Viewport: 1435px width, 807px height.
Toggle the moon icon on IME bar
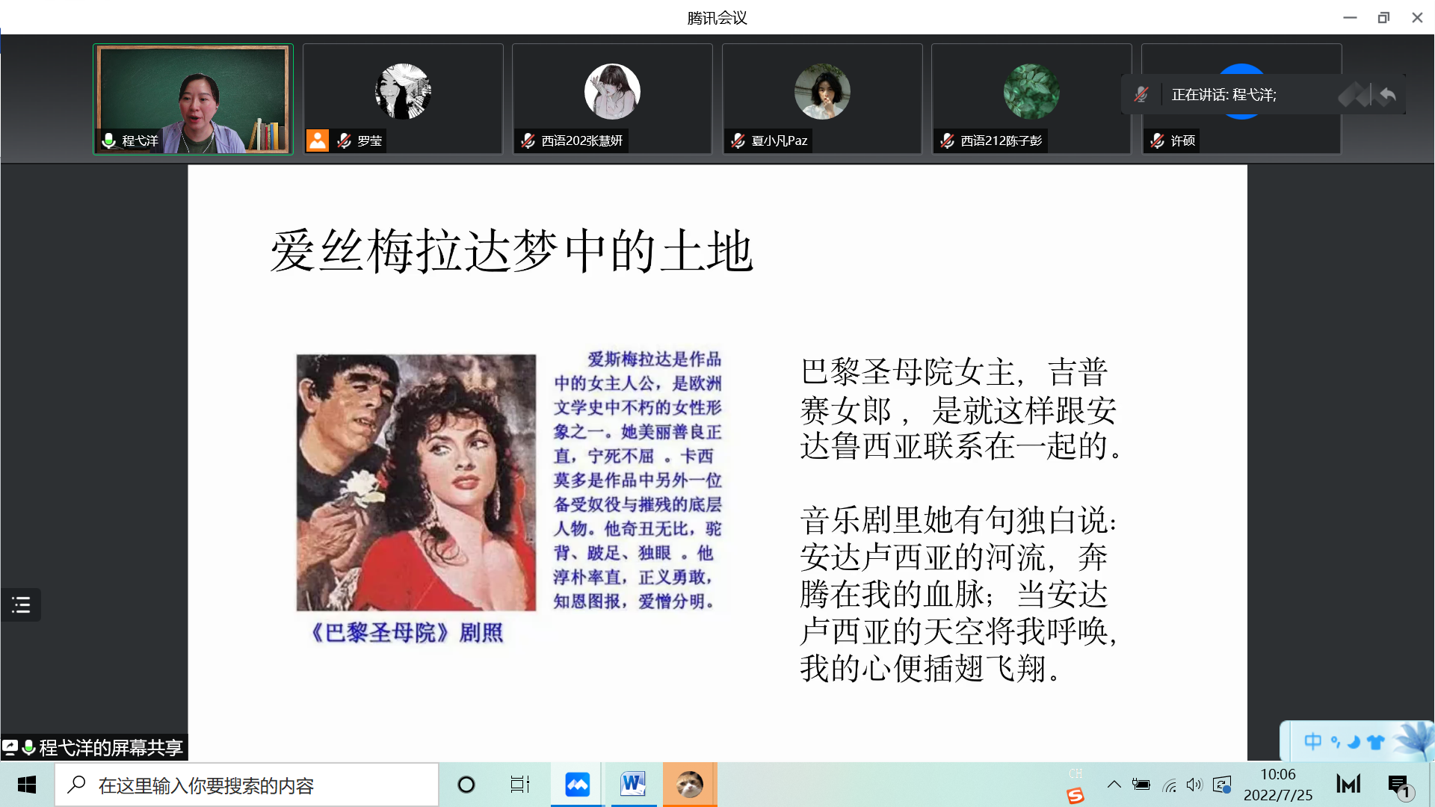click(1354, 742)
